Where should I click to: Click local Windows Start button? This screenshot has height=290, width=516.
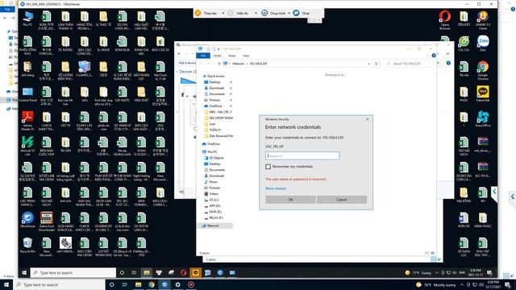6,284
